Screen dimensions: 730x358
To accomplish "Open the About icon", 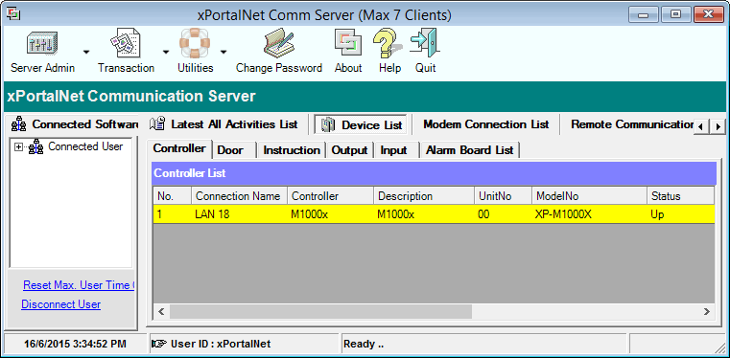I will (x=348, y=43).
